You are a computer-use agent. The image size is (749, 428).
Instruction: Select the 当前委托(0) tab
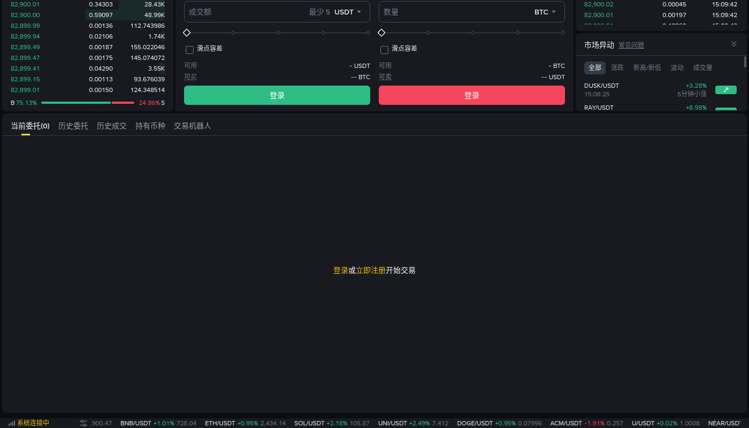pyautogui.click(x=30, y=126)
